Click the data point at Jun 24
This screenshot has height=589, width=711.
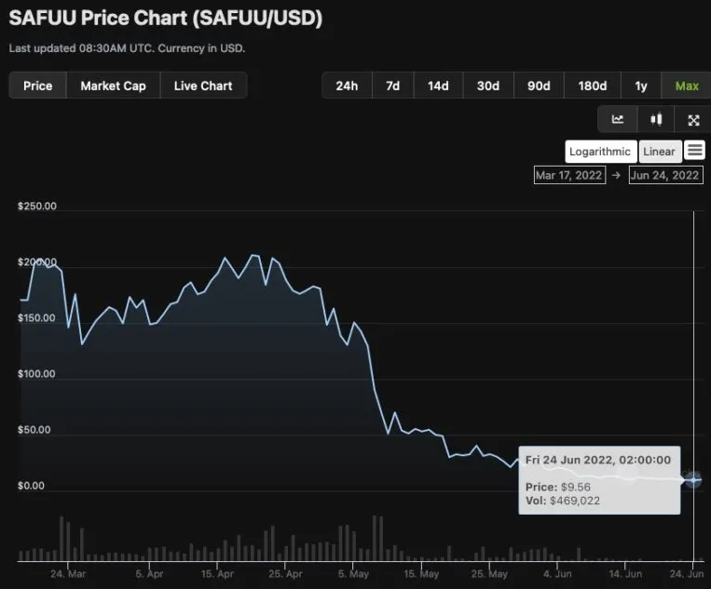click(x=693, y=479)
